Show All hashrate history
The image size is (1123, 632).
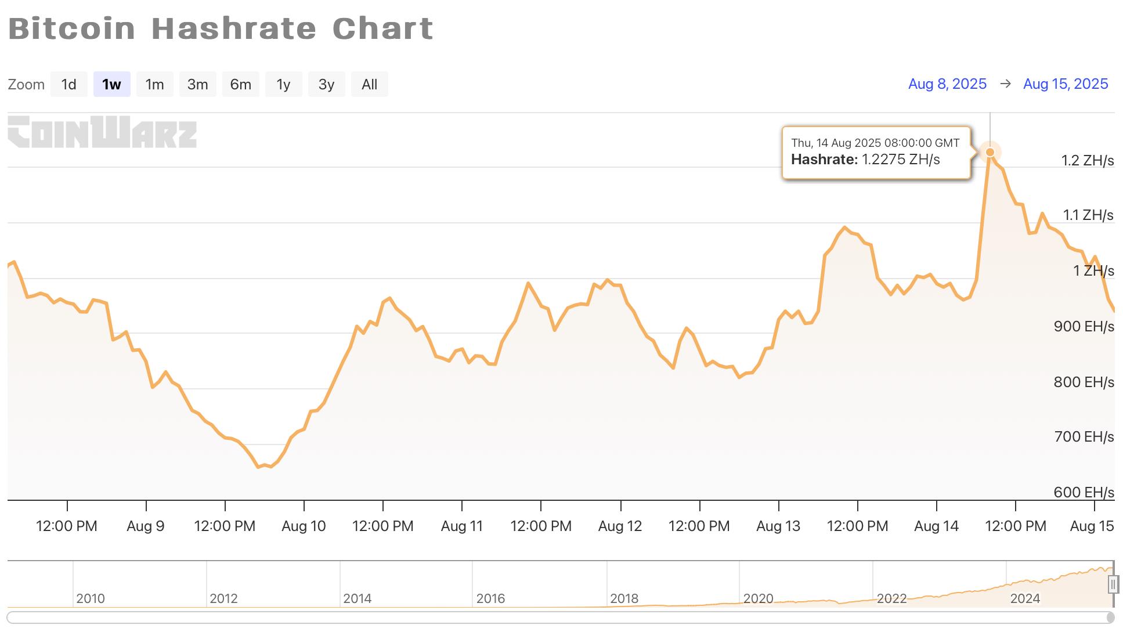(x=369, y=85)
